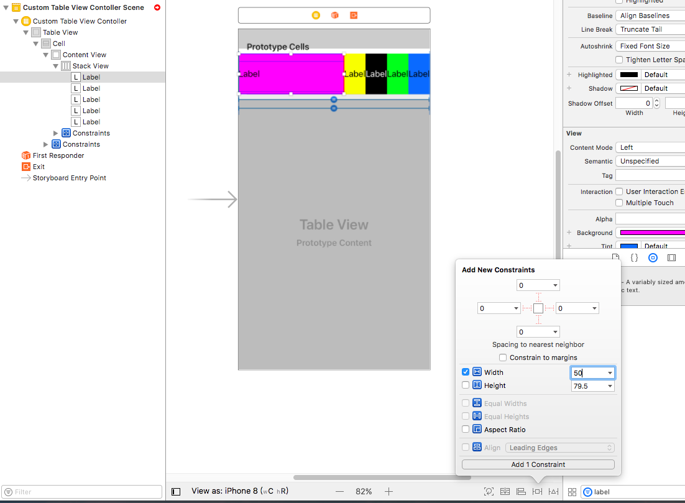Enable the Height constraint checkbox
The image size is (685, 503).
click(x=466, y=385)
